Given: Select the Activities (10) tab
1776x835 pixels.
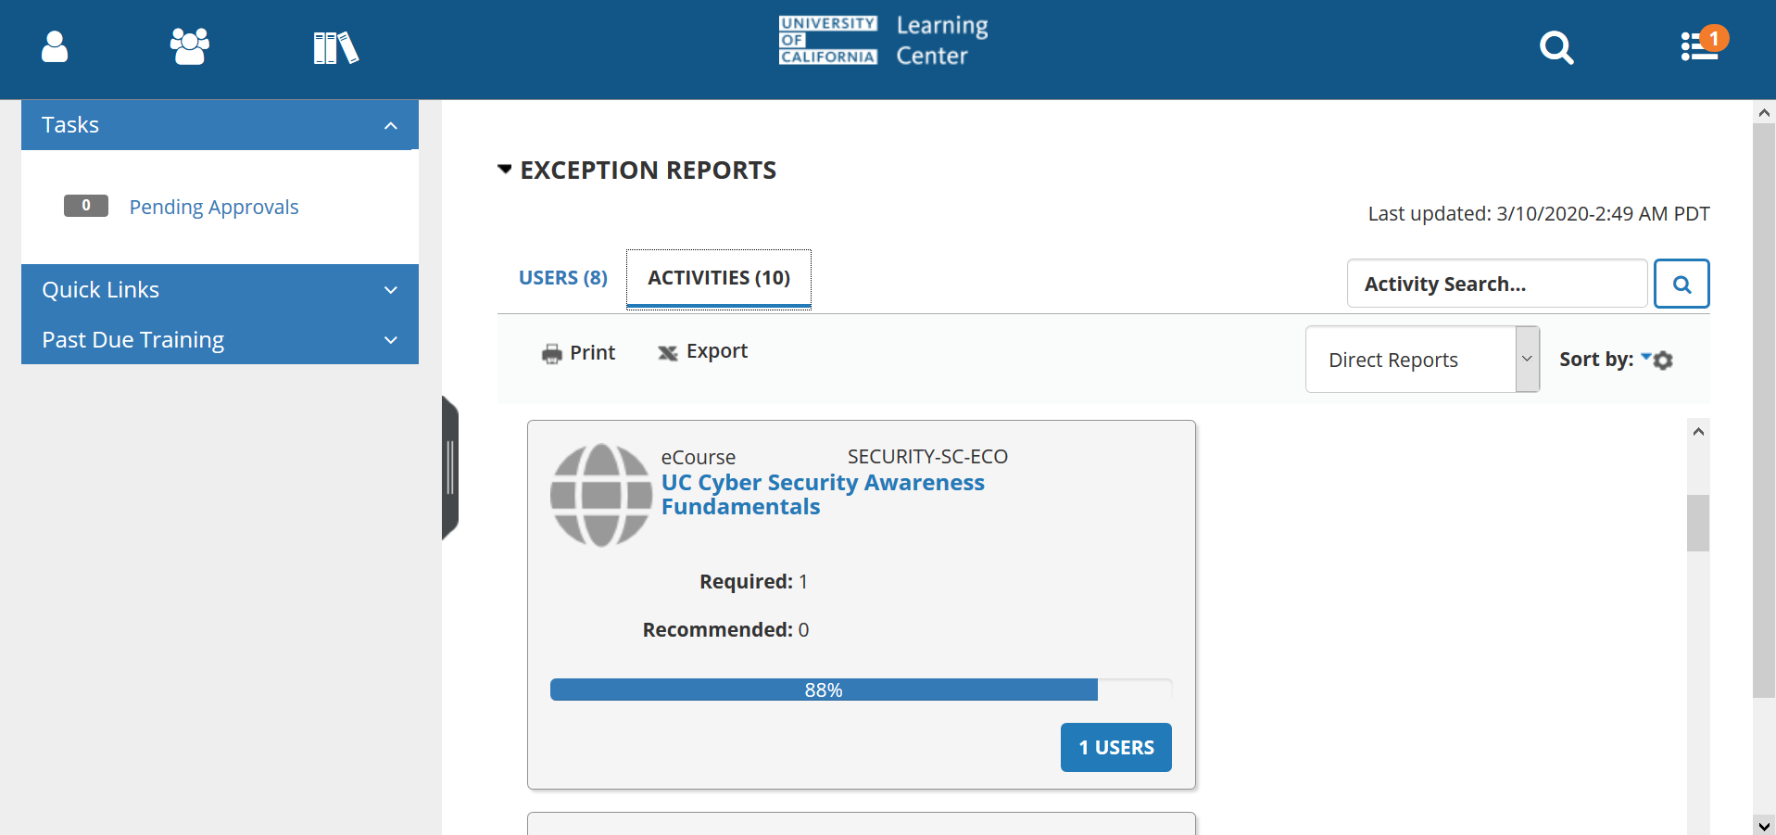Looking at the screenshot, I should (x=719, y=278).
